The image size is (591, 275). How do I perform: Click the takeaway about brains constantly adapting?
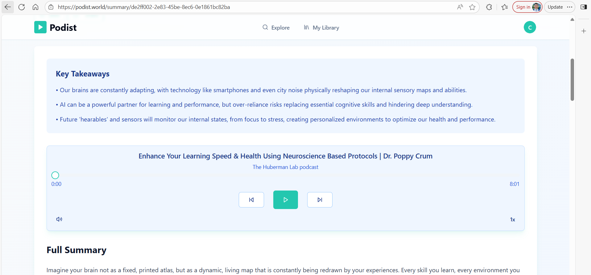pyautogui.click(x=261, y=90)
